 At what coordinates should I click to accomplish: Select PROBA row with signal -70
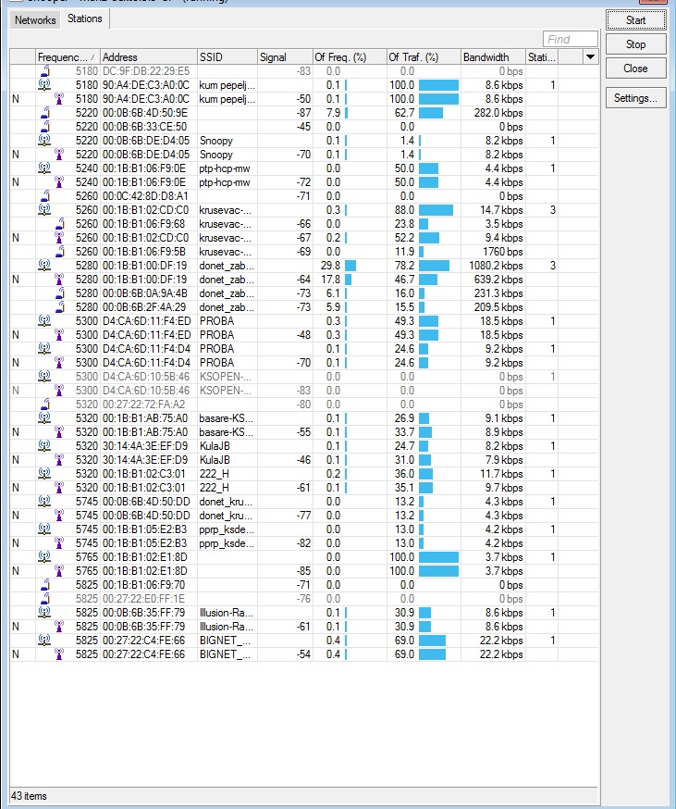tap(304, 363)
